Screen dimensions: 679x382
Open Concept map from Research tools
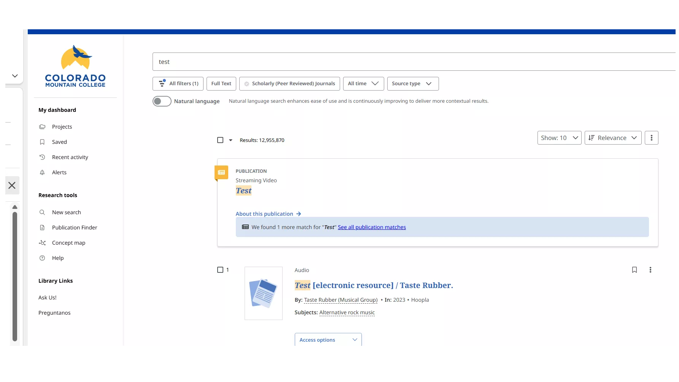68,243
